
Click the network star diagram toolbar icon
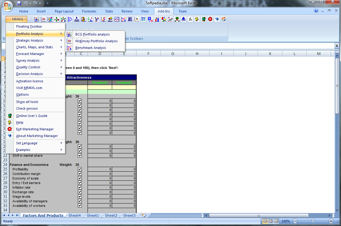[x=63, y=19]
